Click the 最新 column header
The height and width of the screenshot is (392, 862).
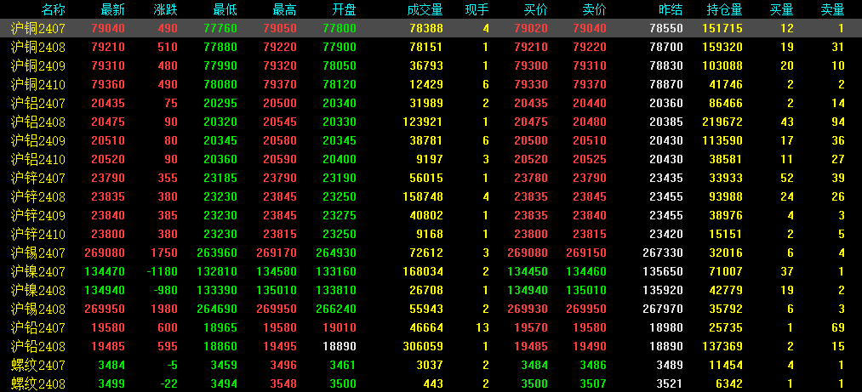(112, 9)
